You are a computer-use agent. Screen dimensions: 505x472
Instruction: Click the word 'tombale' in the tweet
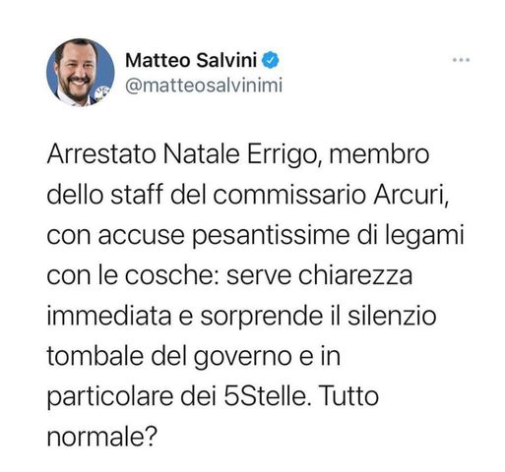(95, 356)
